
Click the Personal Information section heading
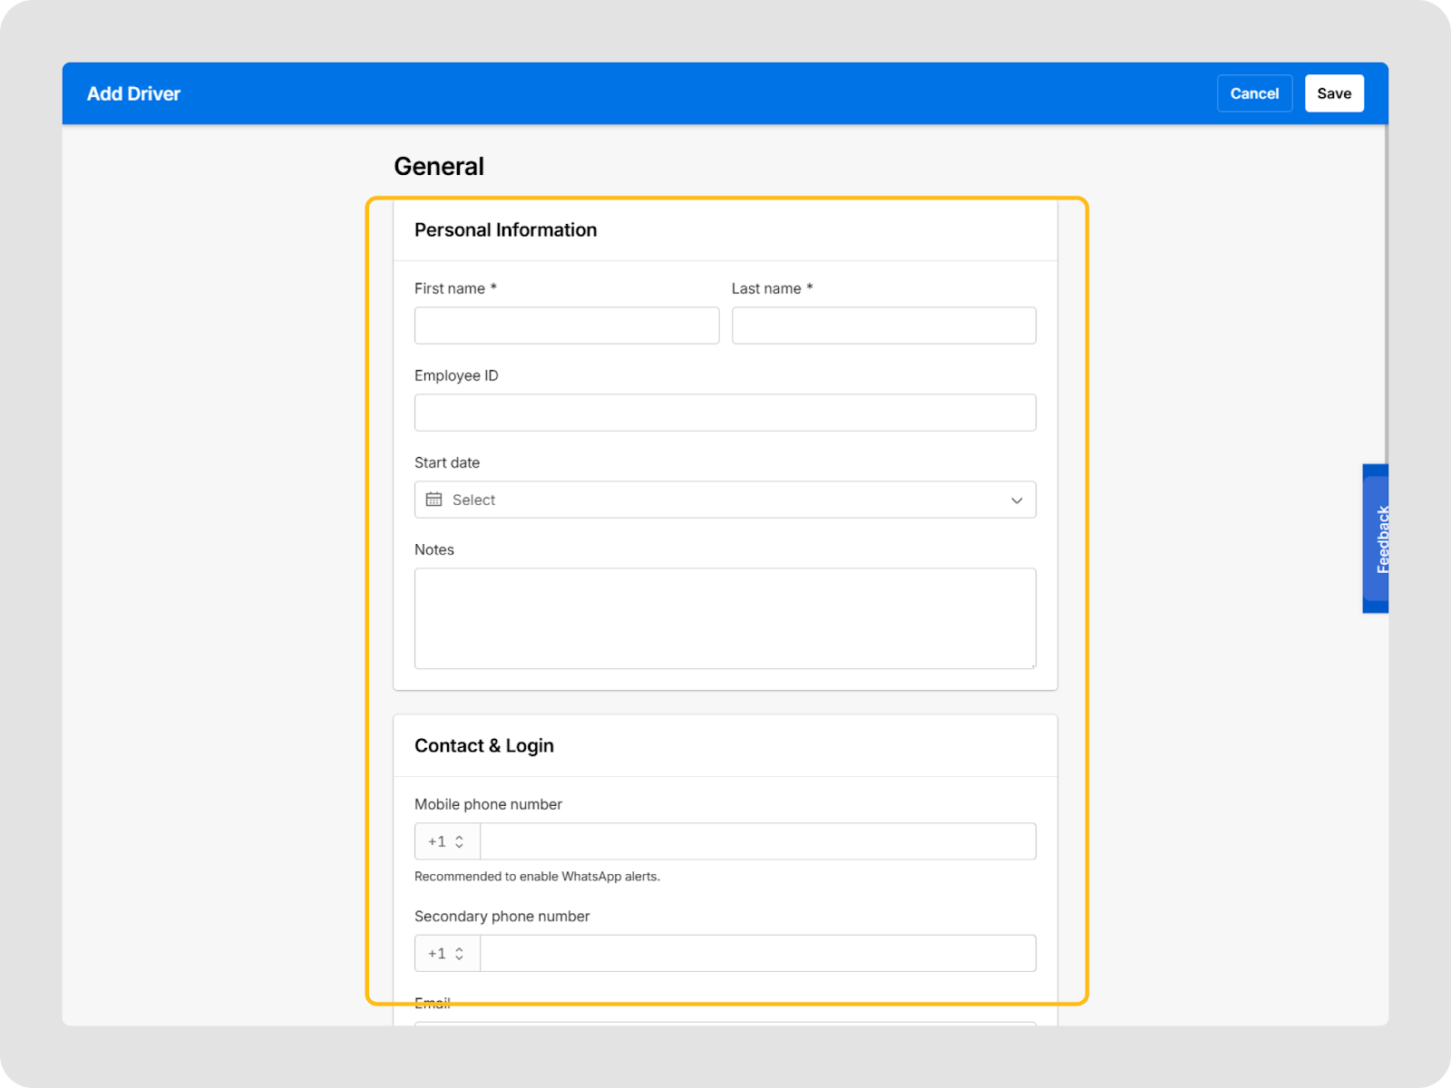[505, 230]
